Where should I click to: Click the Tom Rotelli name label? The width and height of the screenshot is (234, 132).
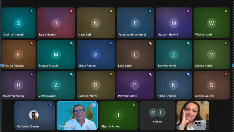[66, 126]
